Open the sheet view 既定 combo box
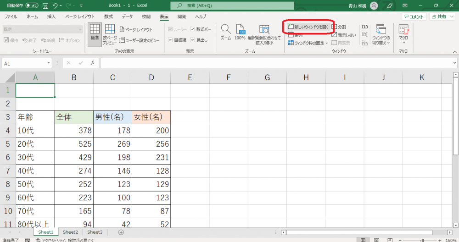Image resolution: width=459 pixels, height=242 pixels. click(x=42, y=29)
